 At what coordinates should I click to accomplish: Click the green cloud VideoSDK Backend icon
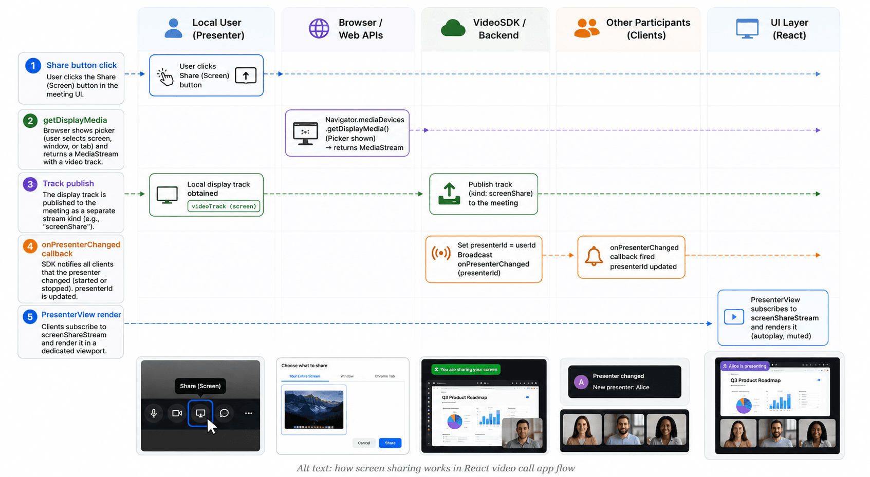point(453,28)
